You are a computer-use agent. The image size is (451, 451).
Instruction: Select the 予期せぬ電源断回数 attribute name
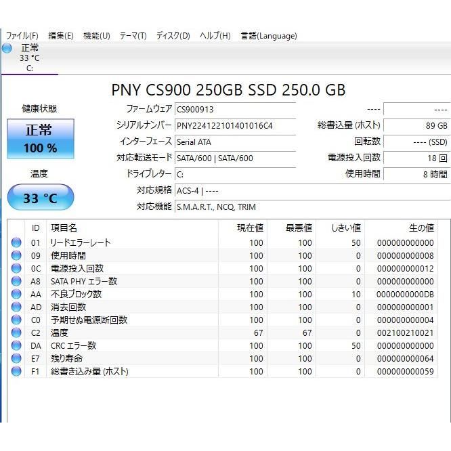pyautogui.click(x=89, y=320)
